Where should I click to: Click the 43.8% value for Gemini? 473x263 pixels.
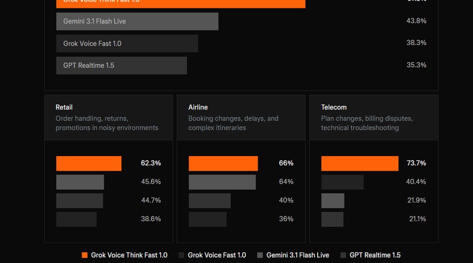(x=416, y=21)
